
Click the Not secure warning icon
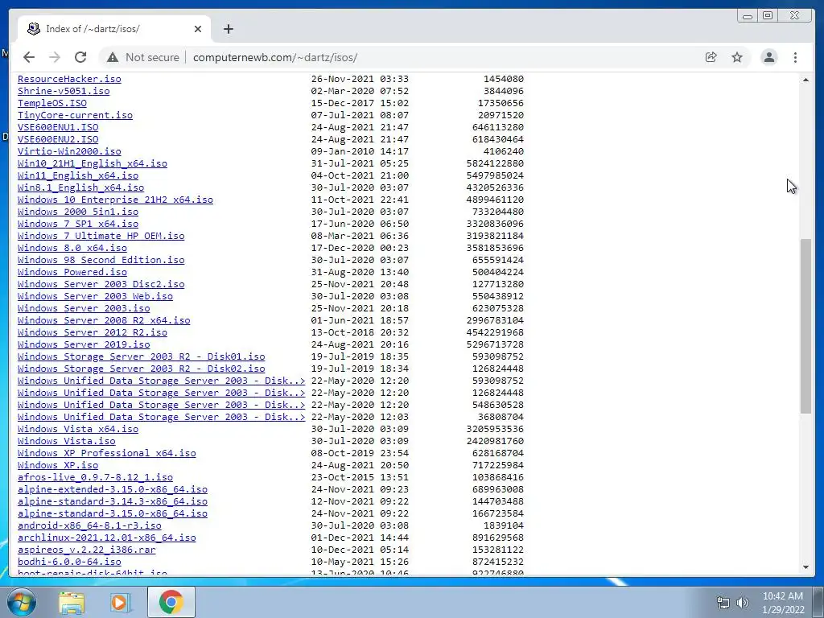tap(113, 57)
